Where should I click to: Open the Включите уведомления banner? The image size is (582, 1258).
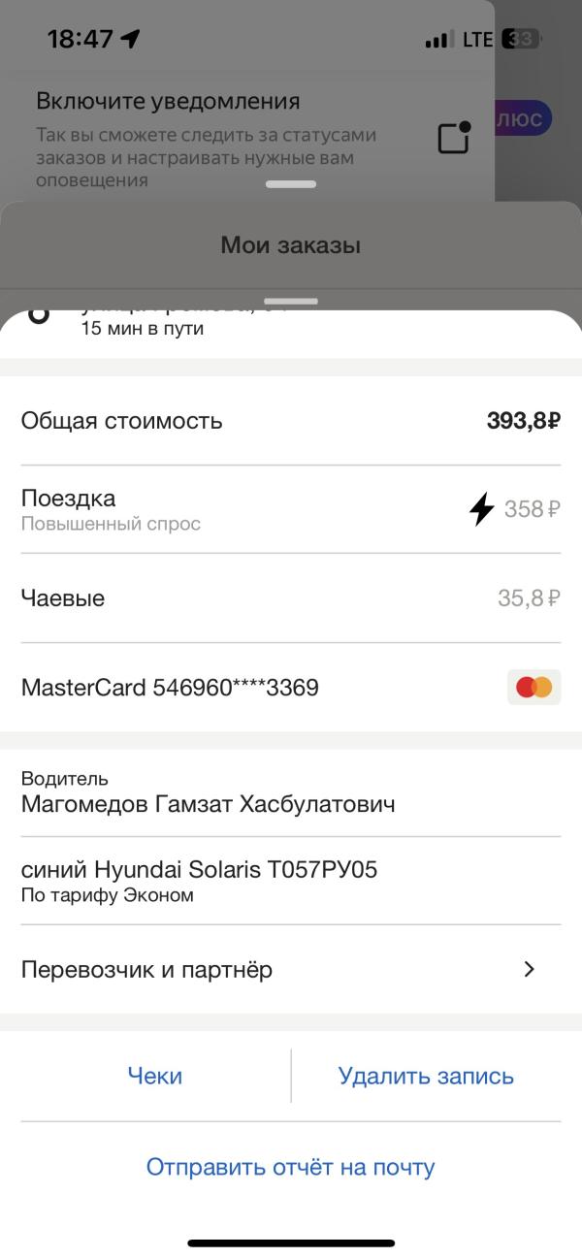(x=247, y=137)
